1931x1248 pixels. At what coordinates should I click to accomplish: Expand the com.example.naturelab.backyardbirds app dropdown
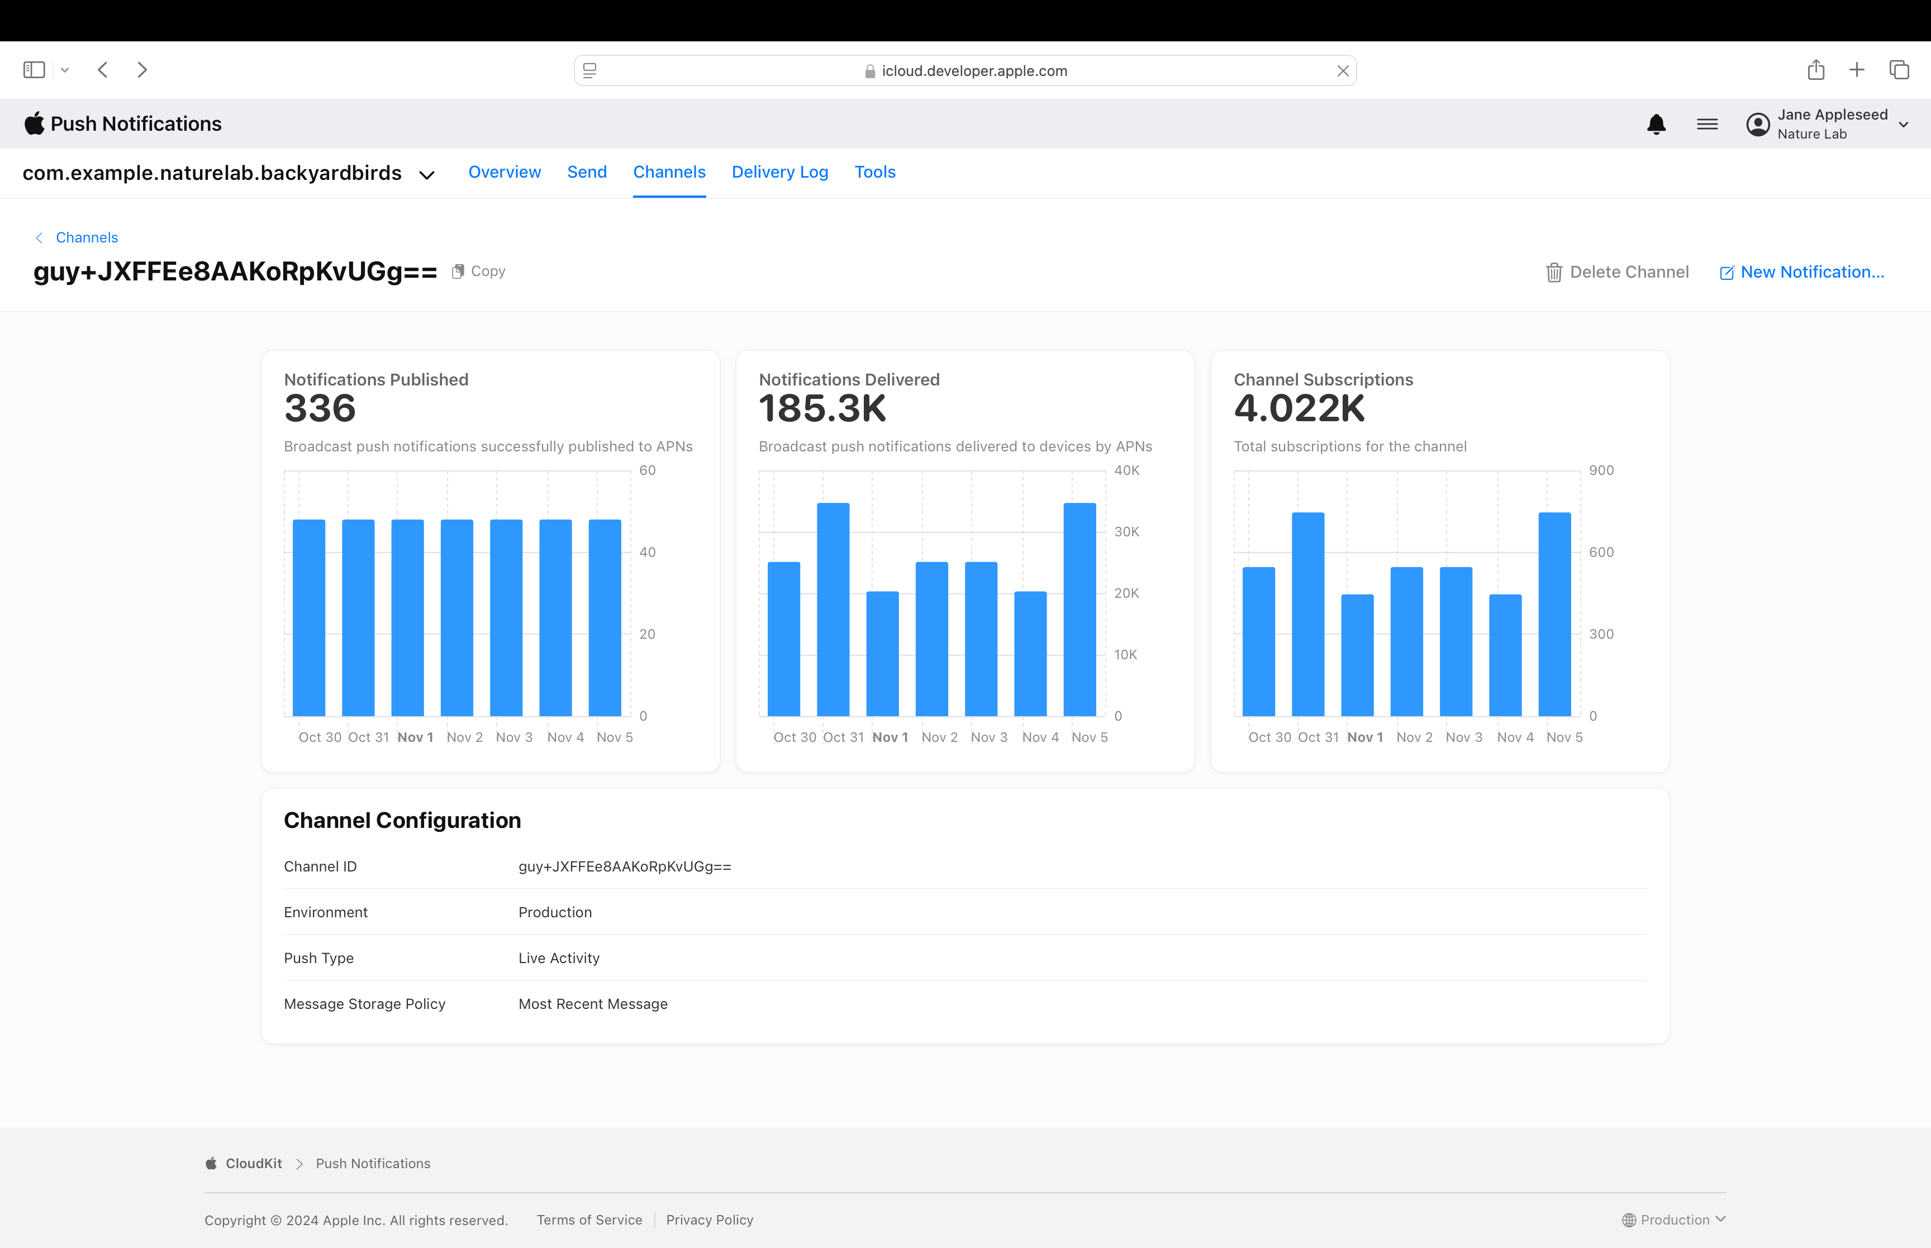tap(427, 174)
